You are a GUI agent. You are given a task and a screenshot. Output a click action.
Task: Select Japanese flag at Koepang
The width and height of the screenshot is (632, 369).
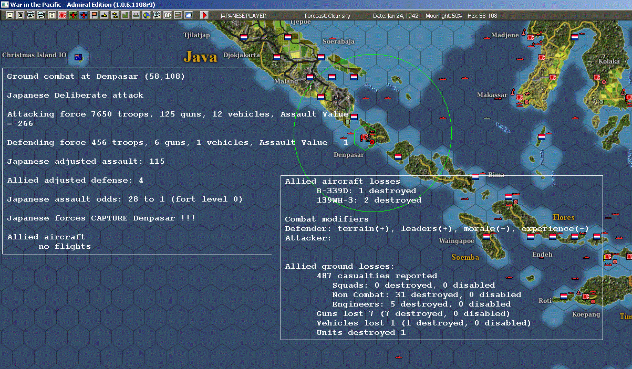[586, 297]
